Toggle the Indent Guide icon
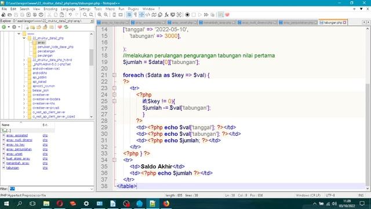The height and width of the screenshot is (209, 371). click(141, 15)
